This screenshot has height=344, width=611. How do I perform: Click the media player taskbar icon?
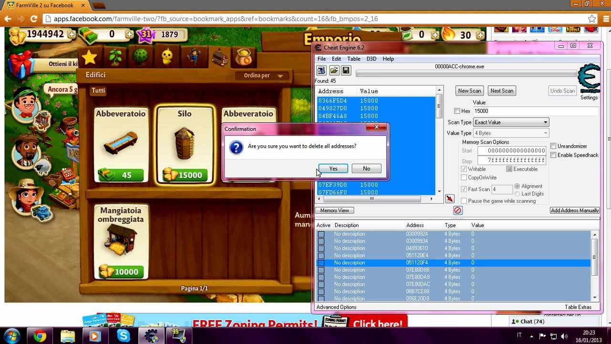tap(95, 336)
